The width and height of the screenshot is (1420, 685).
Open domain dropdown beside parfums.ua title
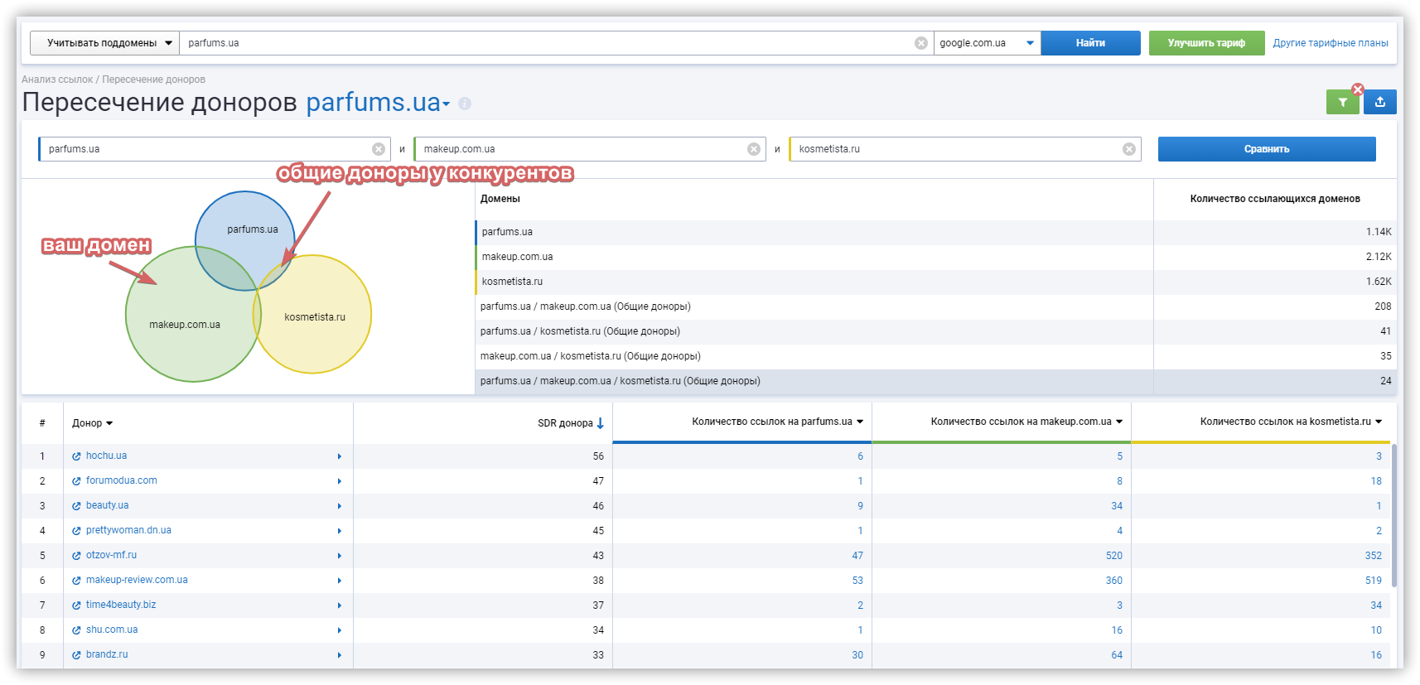click(x=447, y=104)
